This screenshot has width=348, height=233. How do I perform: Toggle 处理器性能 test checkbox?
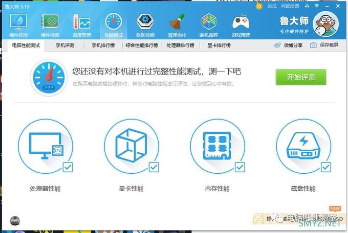[68, 167]
